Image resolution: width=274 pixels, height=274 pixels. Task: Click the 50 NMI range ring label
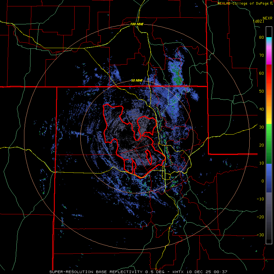[137, 81]
